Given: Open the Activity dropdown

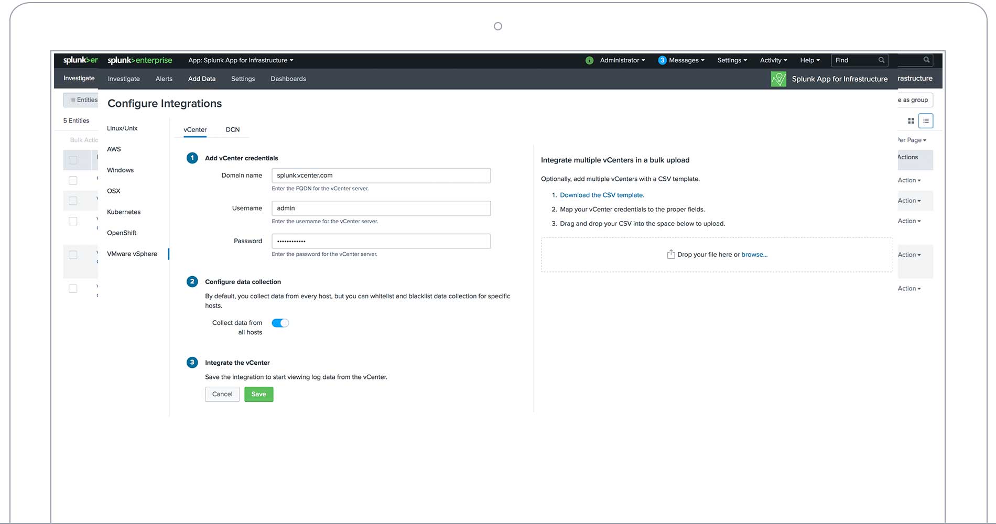Looking at the screenshot, I should [773, 60].
